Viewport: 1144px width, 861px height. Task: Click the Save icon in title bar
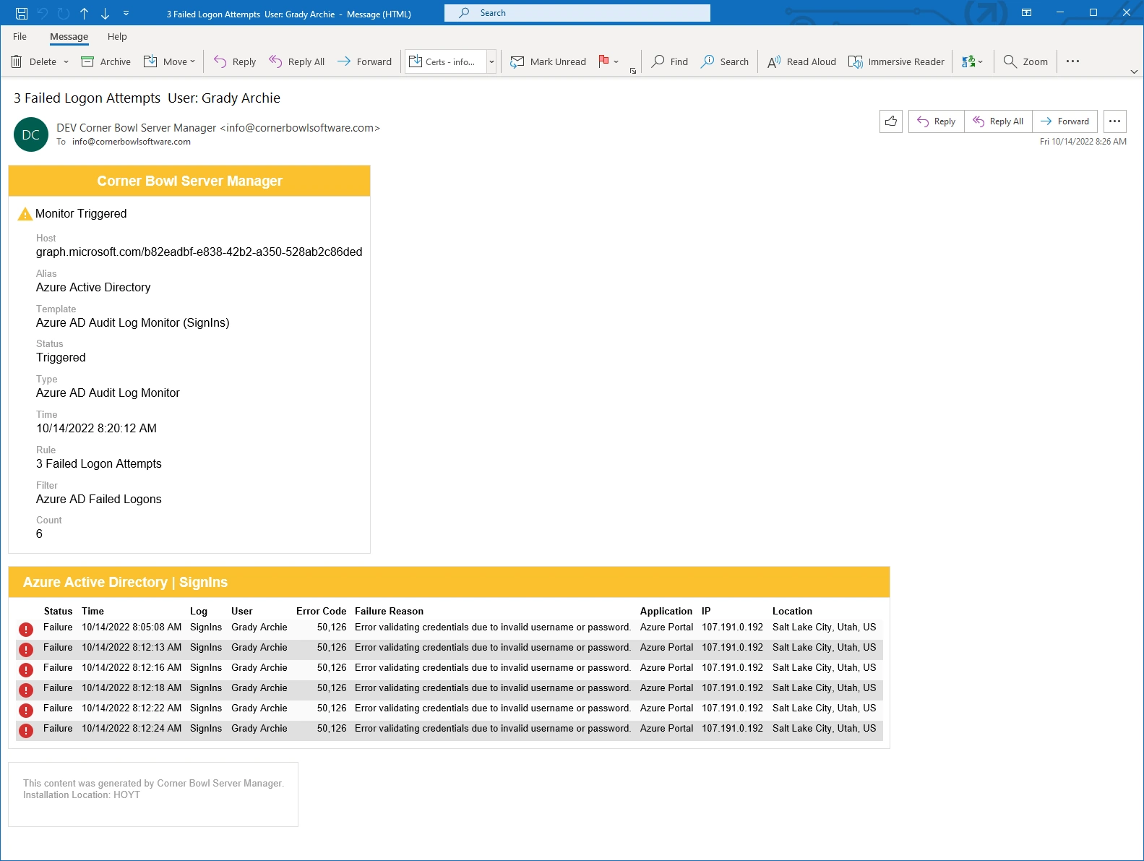point(22,13)
